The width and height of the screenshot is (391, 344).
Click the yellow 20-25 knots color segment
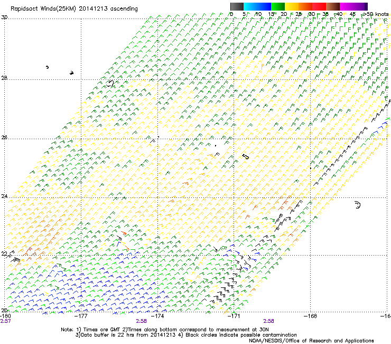[292, 6]
